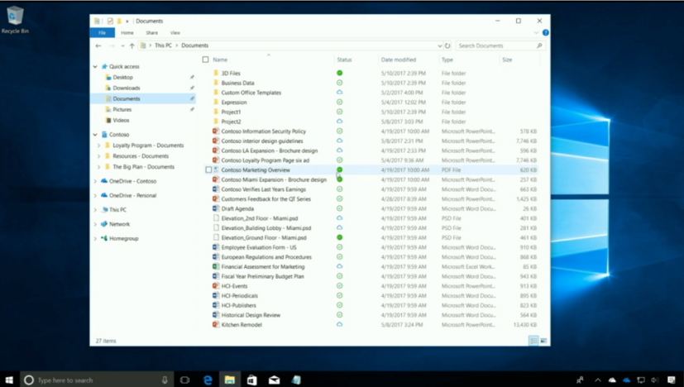Open the Share ribbon tab

point(152,33)
